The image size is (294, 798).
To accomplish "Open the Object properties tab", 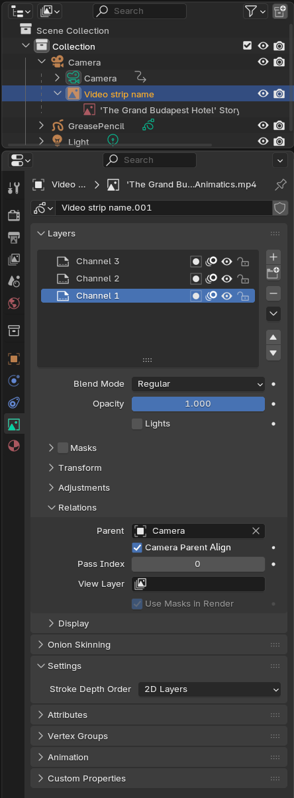I will pyautogui.click(x=14, y=358).
